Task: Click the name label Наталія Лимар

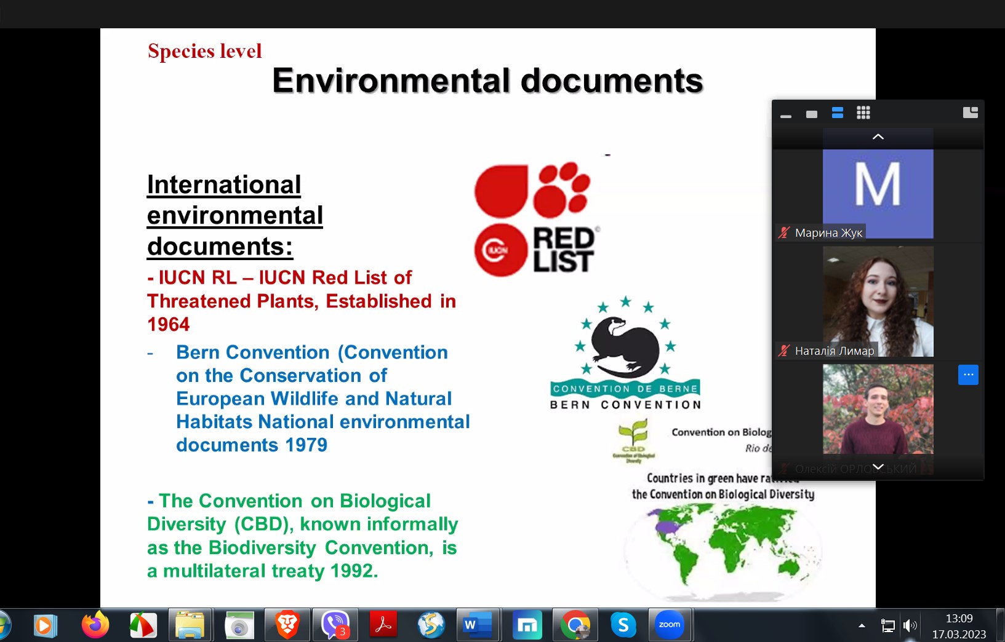Action: (x=835, y=351)
